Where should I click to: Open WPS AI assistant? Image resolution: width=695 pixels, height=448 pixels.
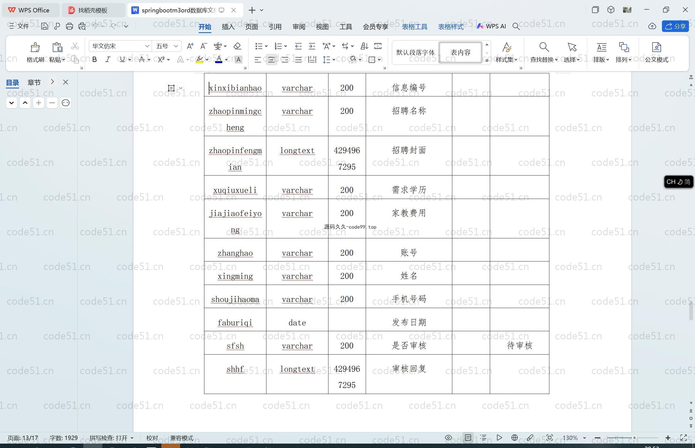coord(491,26)
